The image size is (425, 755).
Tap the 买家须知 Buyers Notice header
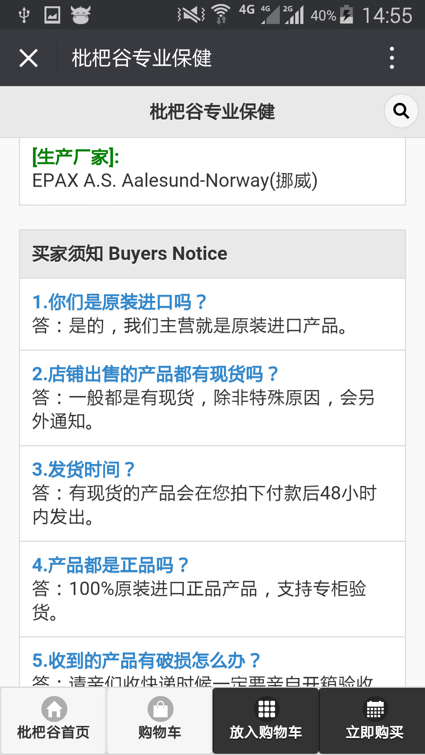point(129,254)
